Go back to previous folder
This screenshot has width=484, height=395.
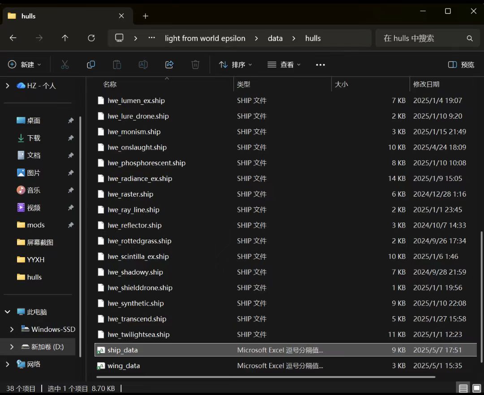[x=13, y=38]
